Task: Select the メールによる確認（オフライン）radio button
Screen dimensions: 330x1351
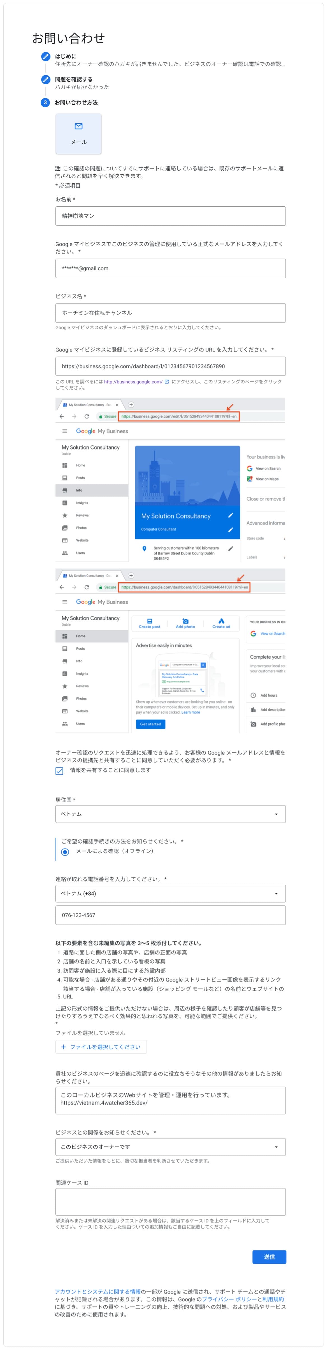Action: tap(65, 852)
